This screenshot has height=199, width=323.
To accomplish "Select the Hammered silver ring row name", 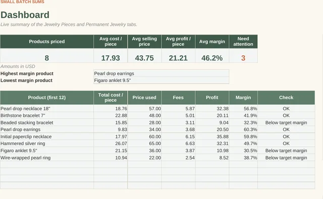I will [x=23, y=144].
